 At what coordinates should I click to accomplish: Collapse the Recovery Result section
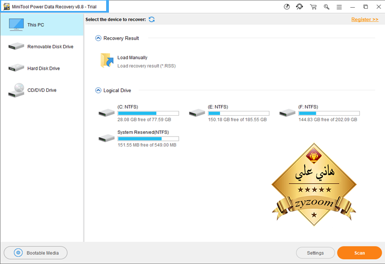click(98, 38)
